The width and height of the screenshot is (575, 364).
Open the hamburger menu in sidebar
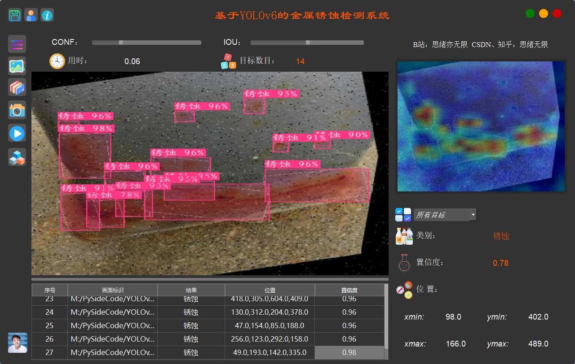tap(17, 44)
